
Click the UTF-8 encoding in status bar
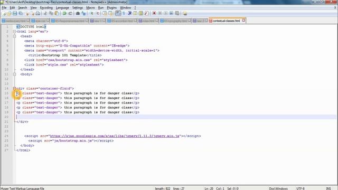pyautogui.click(x=301, y=188)
